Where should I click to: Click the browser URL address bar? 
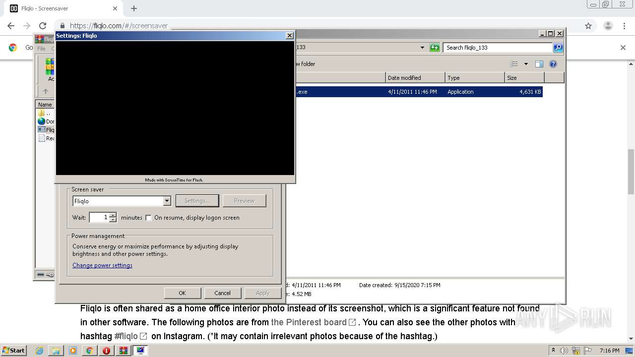click(317, 26)
